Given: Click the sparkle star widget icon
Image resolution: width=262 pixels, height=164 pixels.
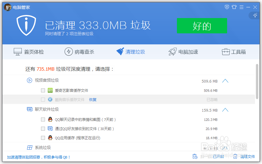Looking at the screenshot, I should tap(255, 15).
